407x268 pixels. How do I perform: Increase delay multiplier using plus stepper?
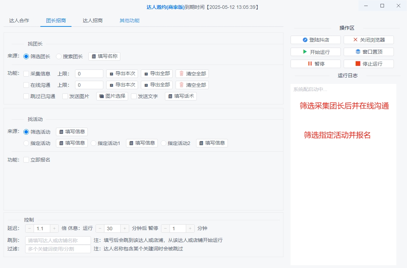(54, 228)
